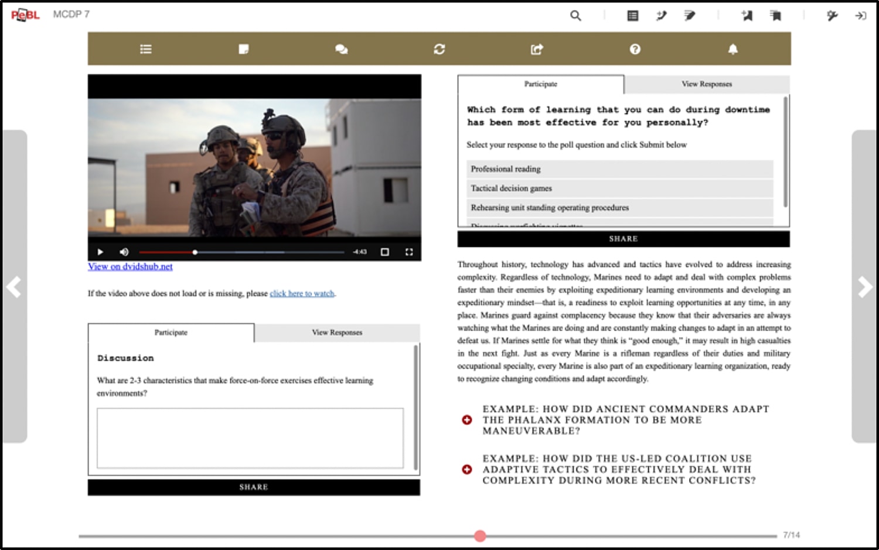The height and width of the screenshot is (550, 879).
Task: Open the View on dvidshub.net link
Action: (x=130, y=267)
